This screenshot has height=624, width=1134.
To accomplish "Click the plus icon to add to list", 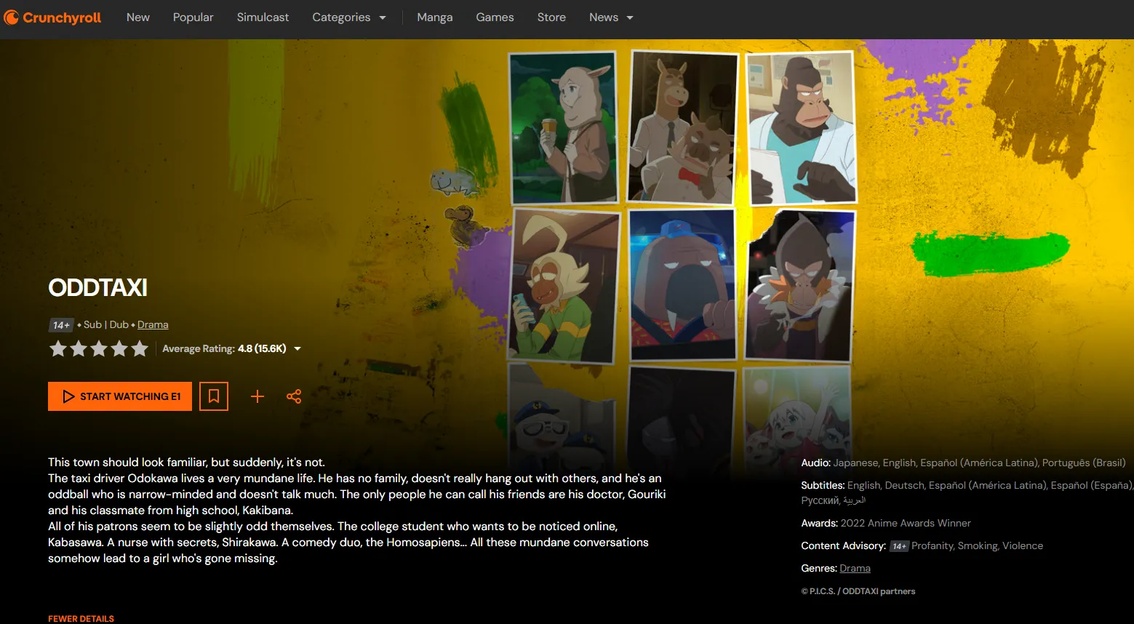I will click(257, 396).
